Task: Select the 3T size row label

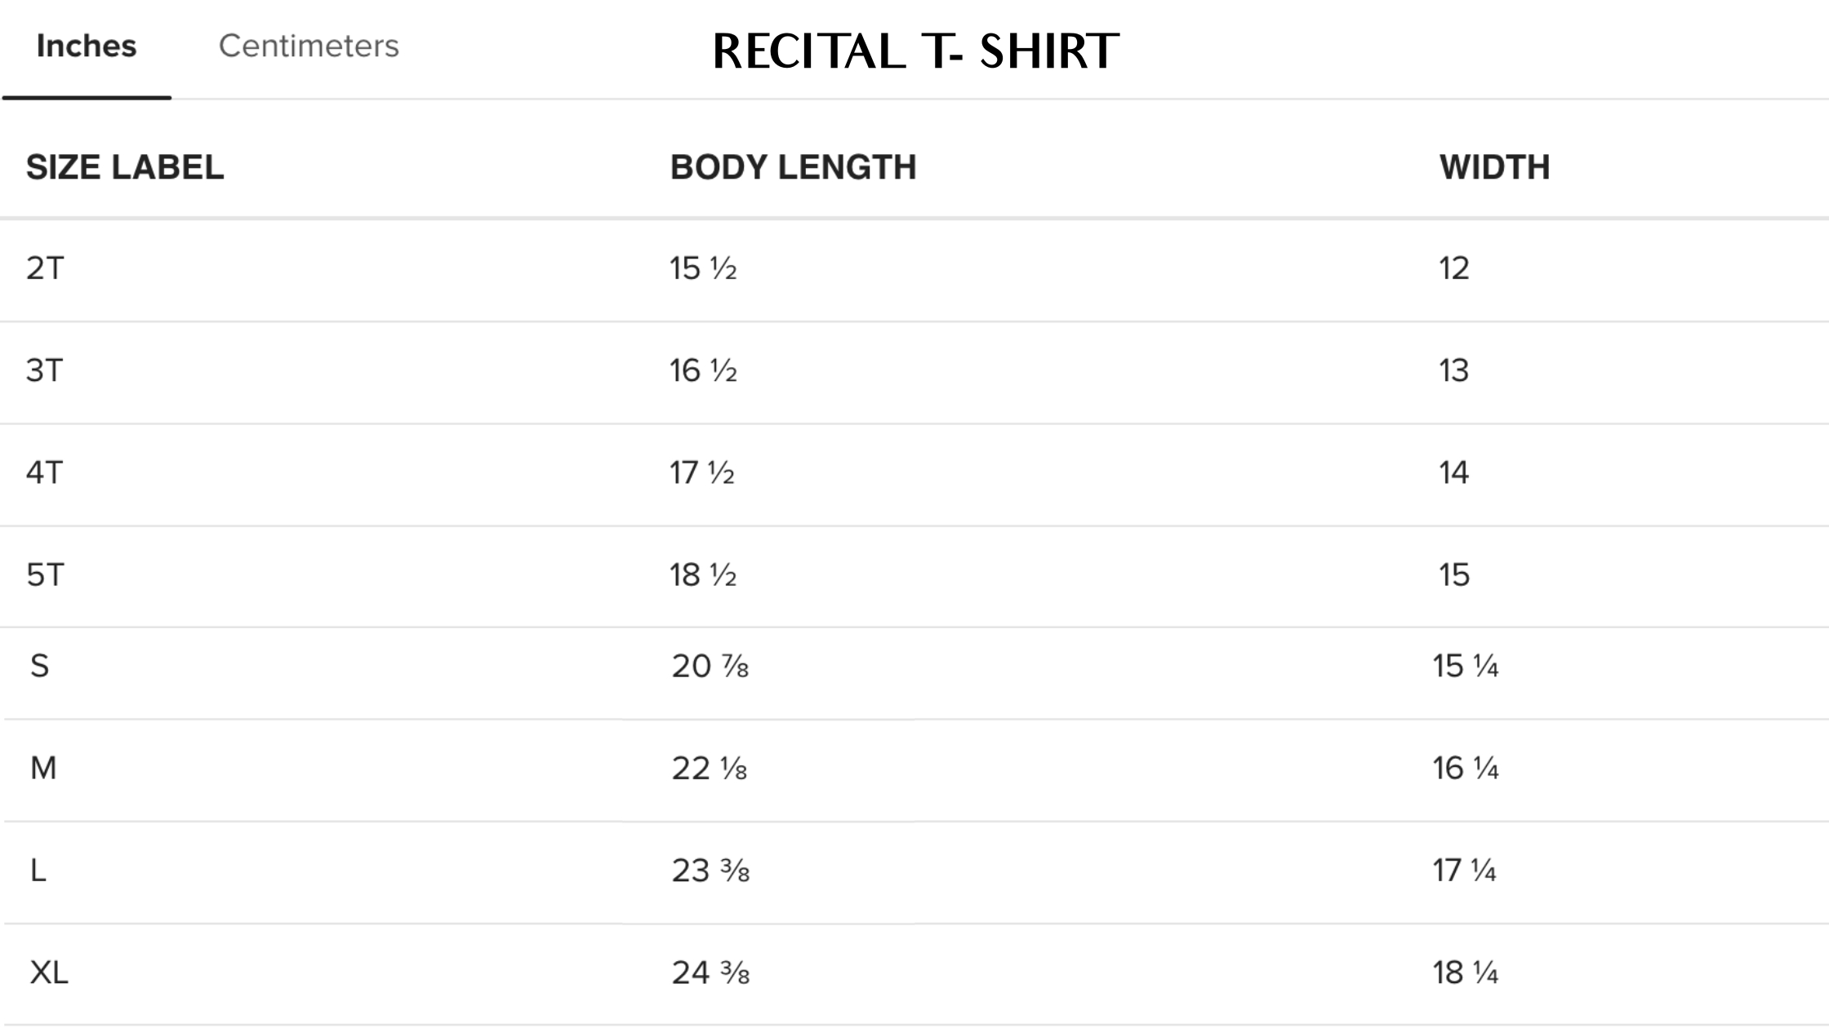Action: coord(45,370)
